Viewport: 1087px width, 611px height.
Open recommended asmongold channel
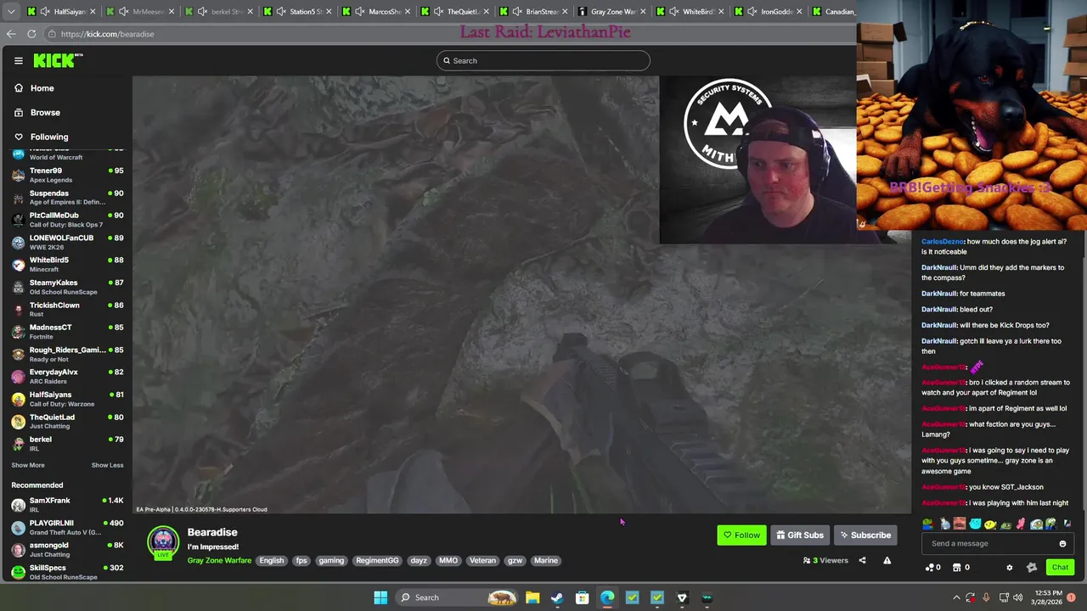tap(67, 550)
